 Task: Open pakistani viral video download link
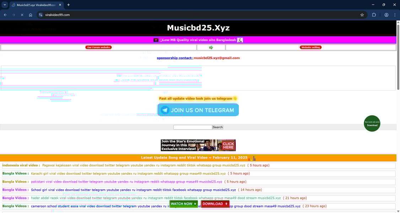126,182
